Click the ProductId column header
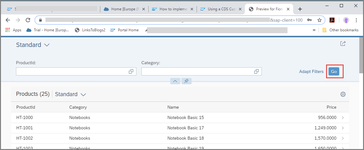This screenshot has height=150, width=364. click(26, 107)
